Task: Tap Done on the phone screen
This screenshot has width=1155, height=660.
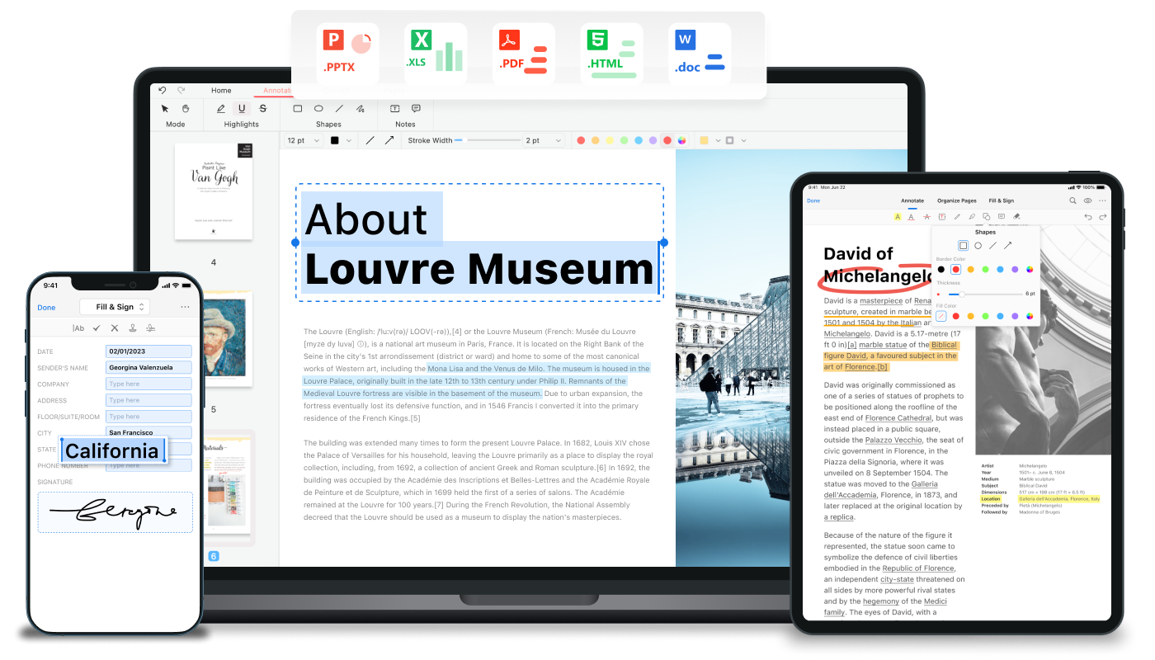Action: point(46,307)
